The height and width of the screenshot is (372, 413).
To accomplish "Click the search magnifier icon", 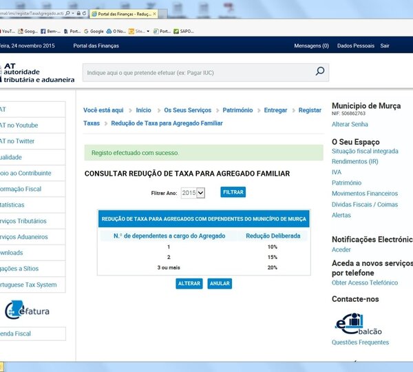I will tap(319, 72).
